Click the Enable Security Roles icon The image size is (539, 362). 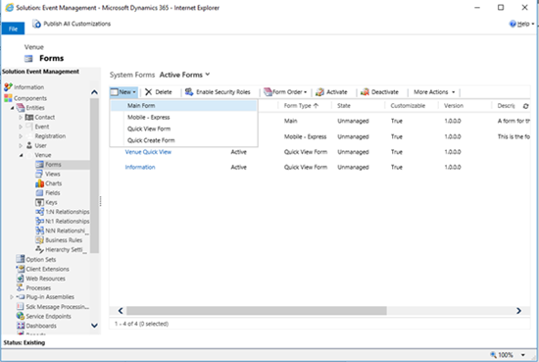coord(189,91)
